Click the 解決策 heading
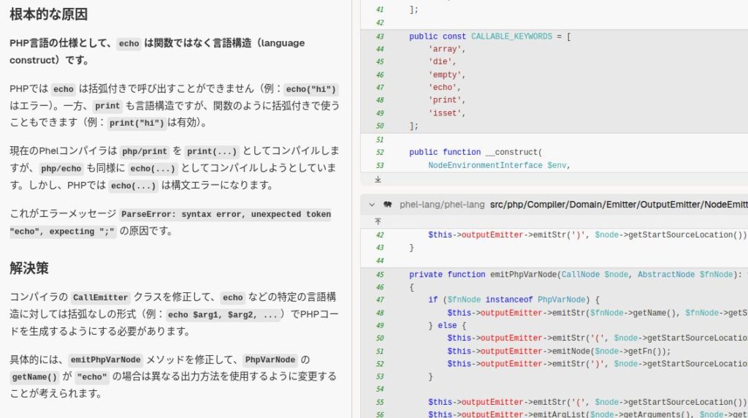This screenshot has height=418, width=748. (x=29, y=268)
